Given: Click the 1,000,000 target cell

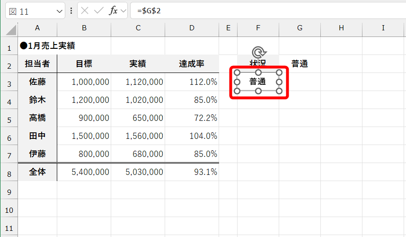Looking at the screenshot, I should [84, 82].
